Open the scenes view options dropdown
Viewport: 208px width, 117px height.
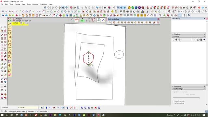pos(198,40)
